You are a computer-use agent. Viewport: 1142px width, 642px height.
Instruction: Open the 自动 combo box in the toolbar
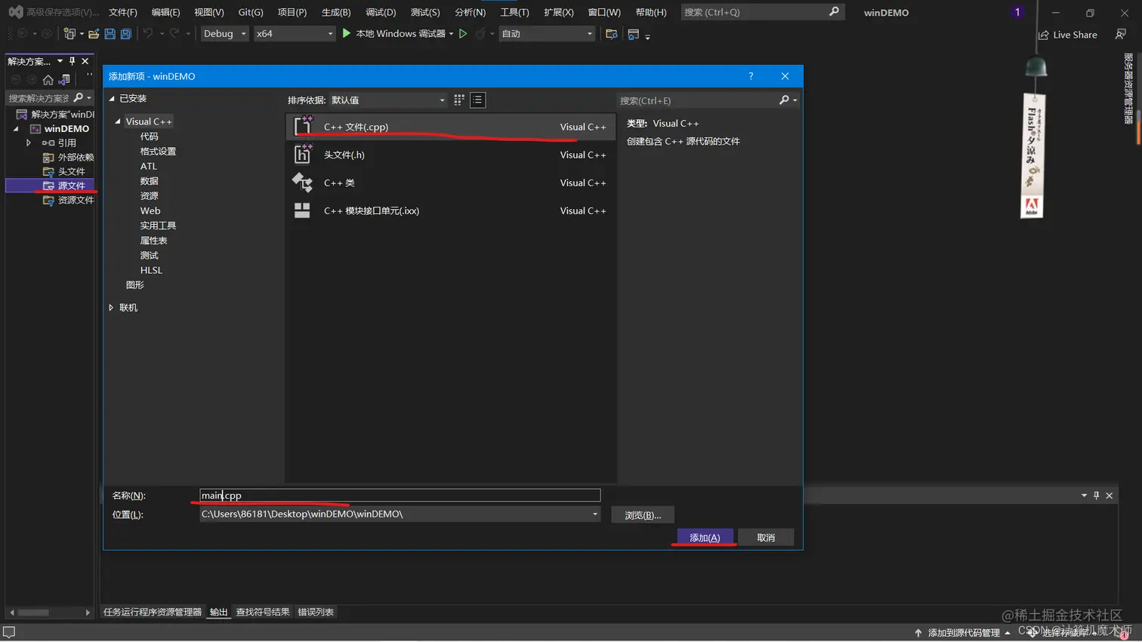point(548,33)
